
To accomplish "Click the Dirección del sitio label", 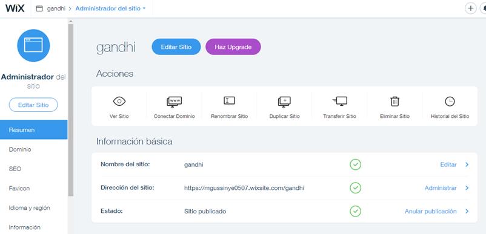I will tap(127, 187).
